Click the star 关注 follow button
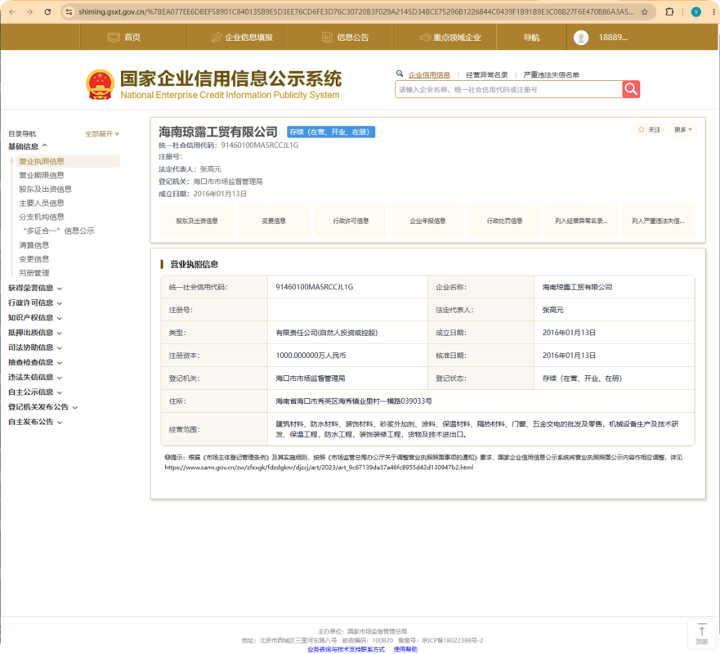 649,129
